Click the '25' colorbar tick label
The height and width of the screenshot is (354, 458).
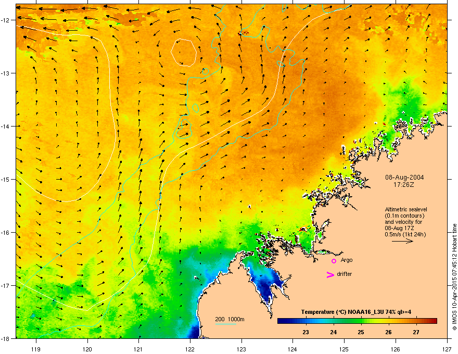point(361,332)
